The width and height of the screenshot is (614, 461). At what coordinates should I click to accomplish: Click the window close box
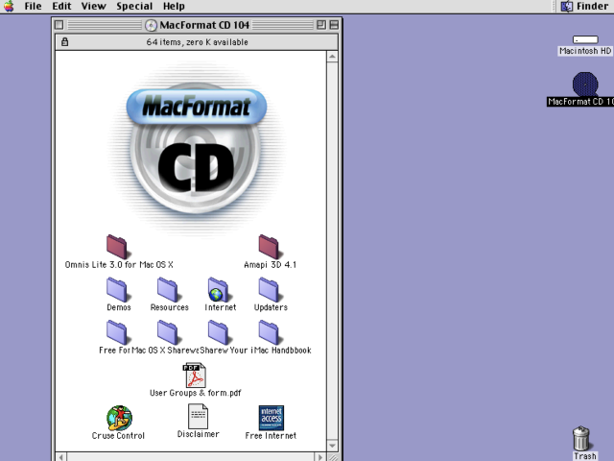tap(59, 25)
